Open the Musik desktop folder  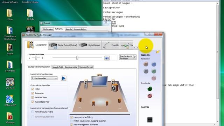pos(10,49)
